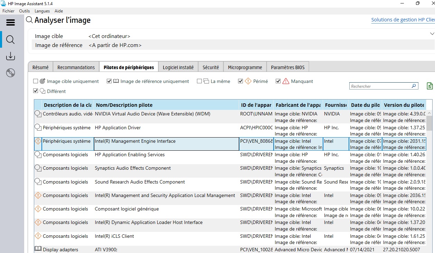Open the hamburger navigation menu

pos(10,22)
